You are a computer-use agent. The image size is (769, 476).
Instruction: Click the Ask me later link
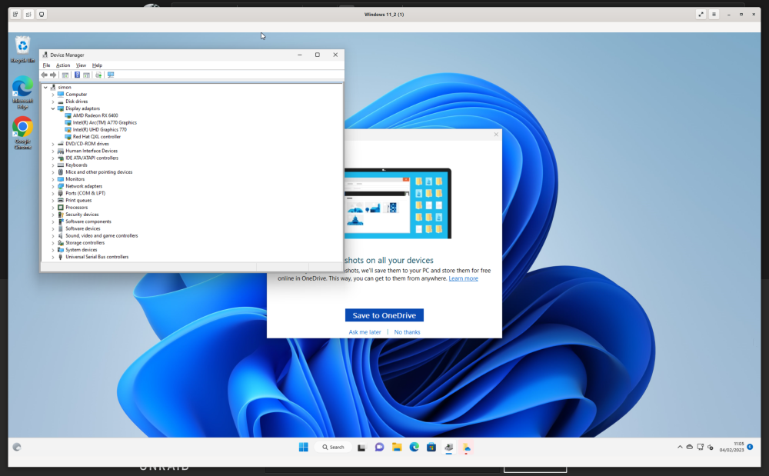coord(365,332)
